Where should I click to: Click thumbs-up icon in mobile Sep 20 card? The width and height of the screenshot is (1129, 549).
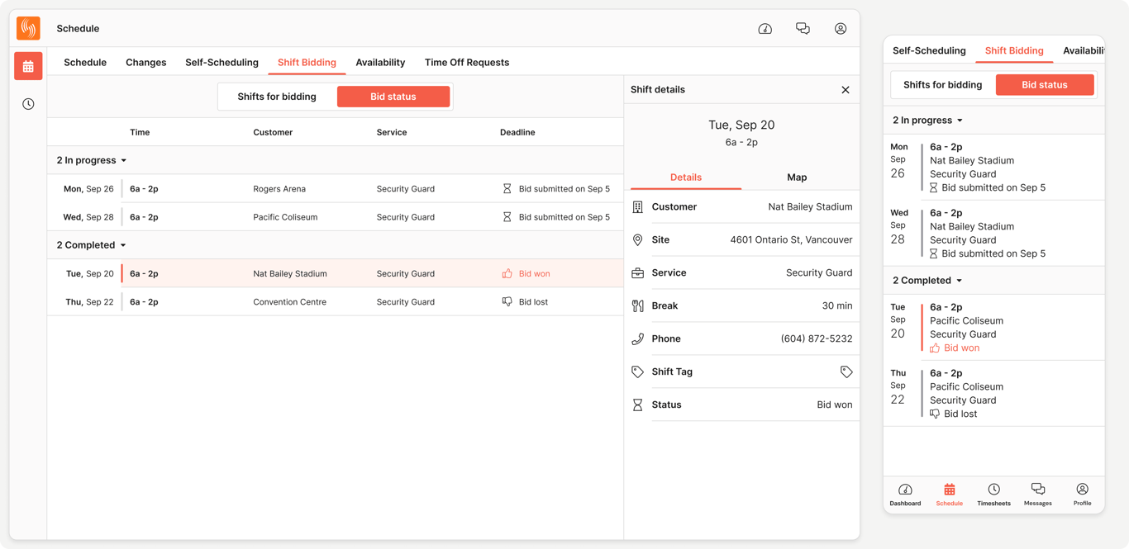coord(935,348)
